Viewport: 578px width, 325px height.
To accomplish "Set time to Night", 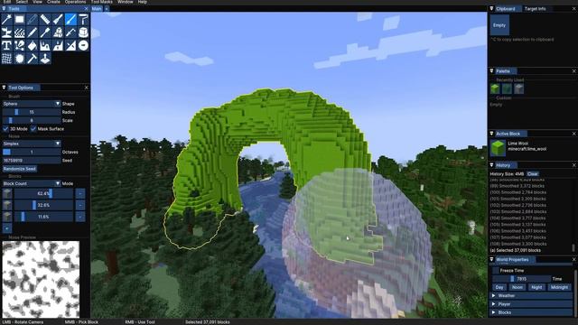I will (x=536, y=287).
